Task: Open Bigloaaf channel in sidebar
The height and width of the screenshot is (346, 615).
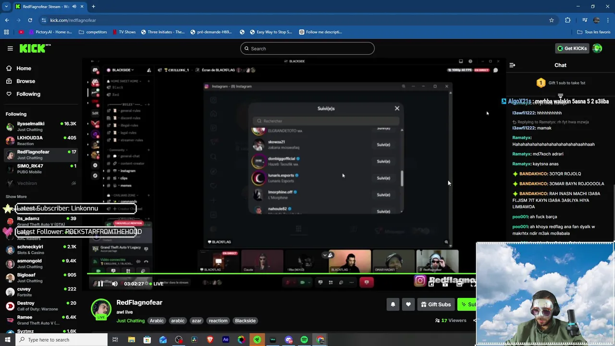Action: 41,278
